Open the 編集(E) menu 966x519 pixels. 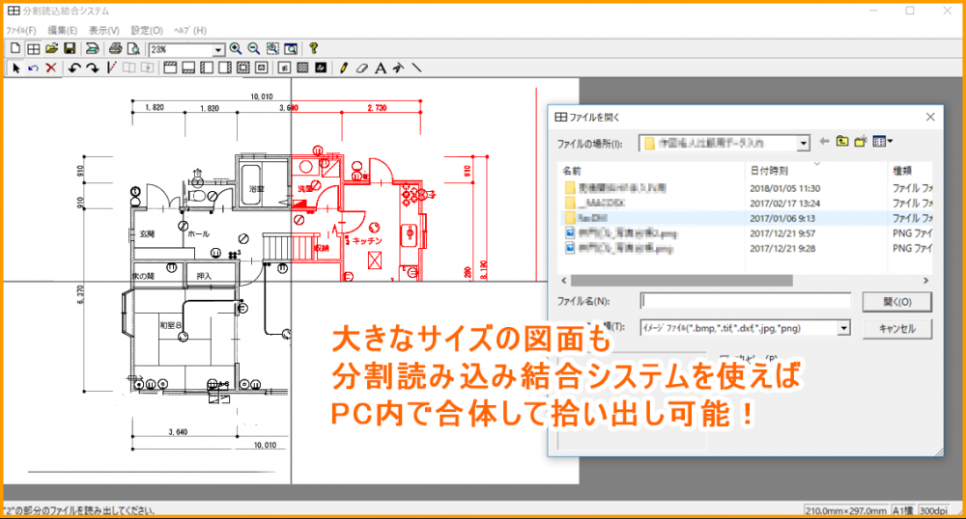[x=62, y=30]
